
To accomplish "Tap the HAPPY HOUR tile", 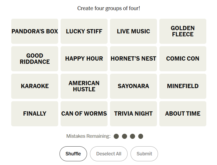I will (x=84, y=59).
